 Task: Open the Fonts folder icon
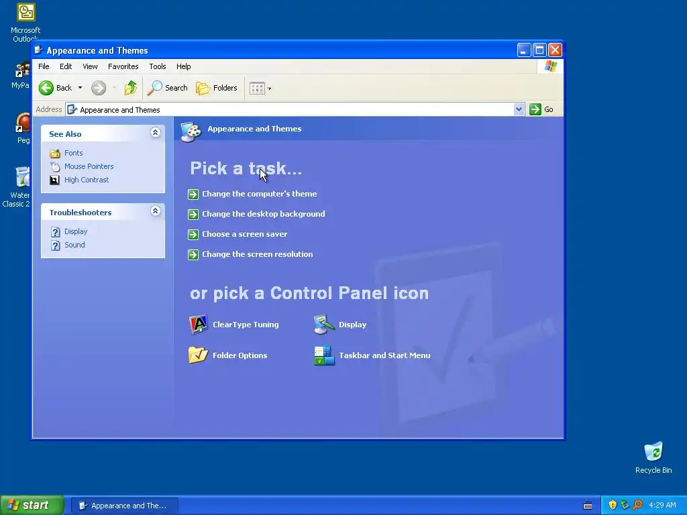coord(55,154)
